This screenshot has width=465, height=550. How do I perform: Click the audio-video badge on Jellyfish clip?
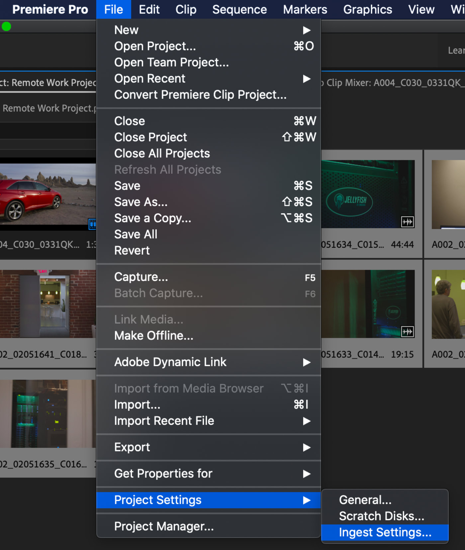tap(408, 222)
